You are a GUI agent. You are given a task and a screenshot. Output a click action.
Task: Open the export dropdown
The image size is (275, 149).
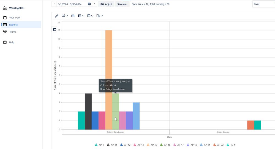coord(100,16)
